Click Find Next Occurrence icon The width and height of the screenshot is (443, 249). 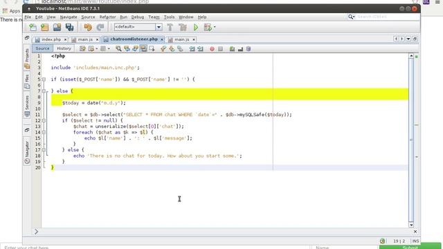pos(136,49)
